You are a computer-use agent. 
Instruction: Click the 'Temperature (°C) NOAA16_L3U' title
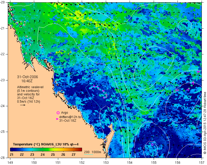tap(38, 144)
